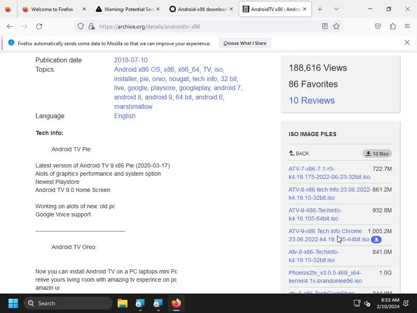Open the pie topic link
The image size is (417, 313).
point(144,79)
